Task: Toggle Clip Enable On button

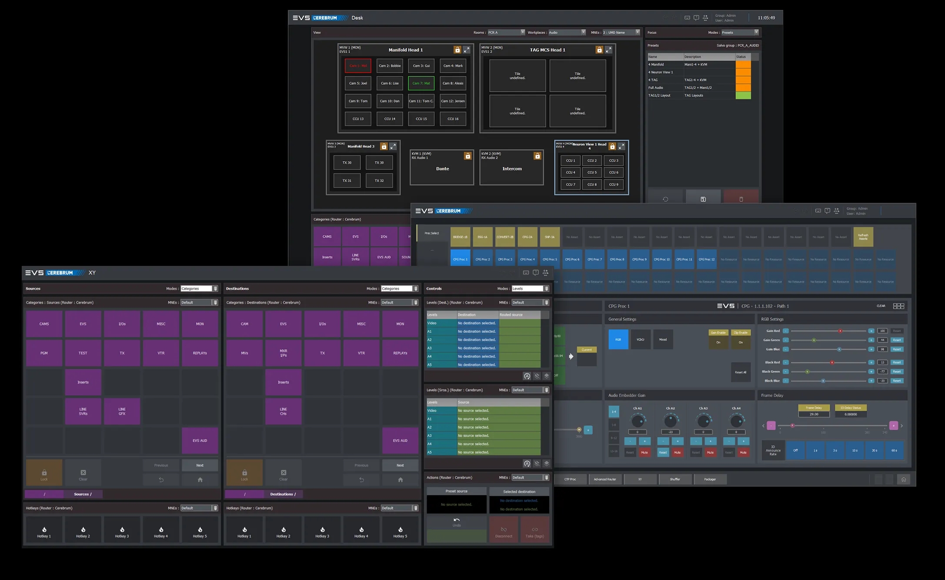Action: point(741,342)
